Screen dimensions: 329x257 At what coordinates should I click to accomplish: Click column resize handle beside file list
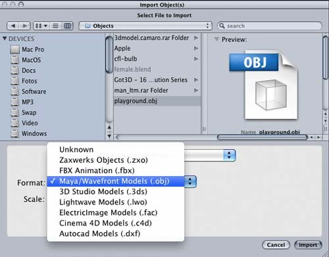click(x=204, y=129)
